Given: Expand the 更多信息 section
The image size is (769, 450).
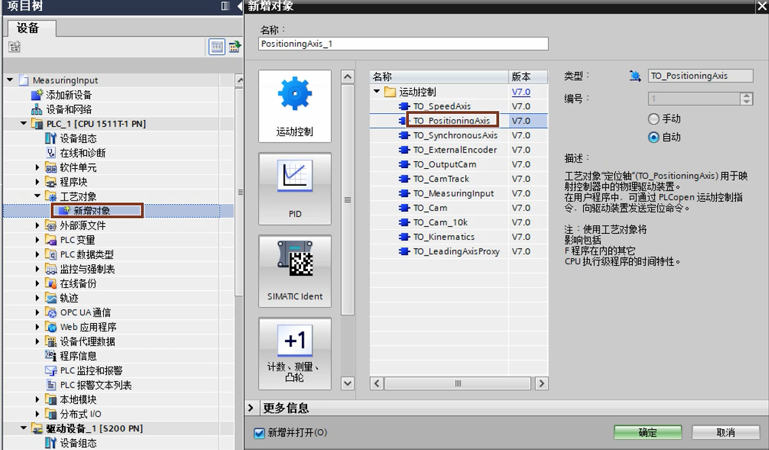Looking at the screenshot, I should click(251, 408).
